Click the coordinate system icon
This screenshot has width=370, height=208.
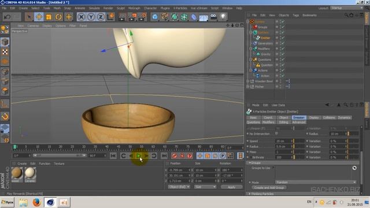pyautogui.click(x=110, y=17)
